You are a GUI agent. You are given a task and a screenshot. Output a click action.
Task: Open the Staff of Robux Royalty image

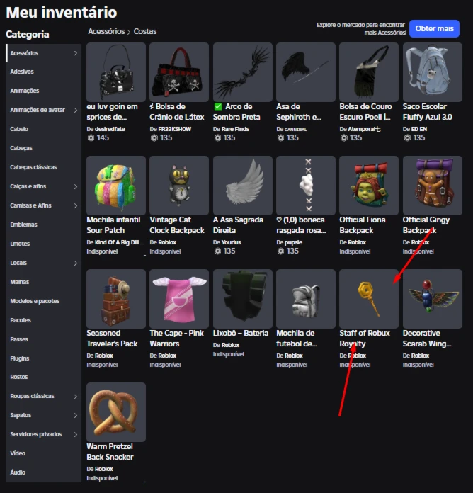[x=369, y=299]
